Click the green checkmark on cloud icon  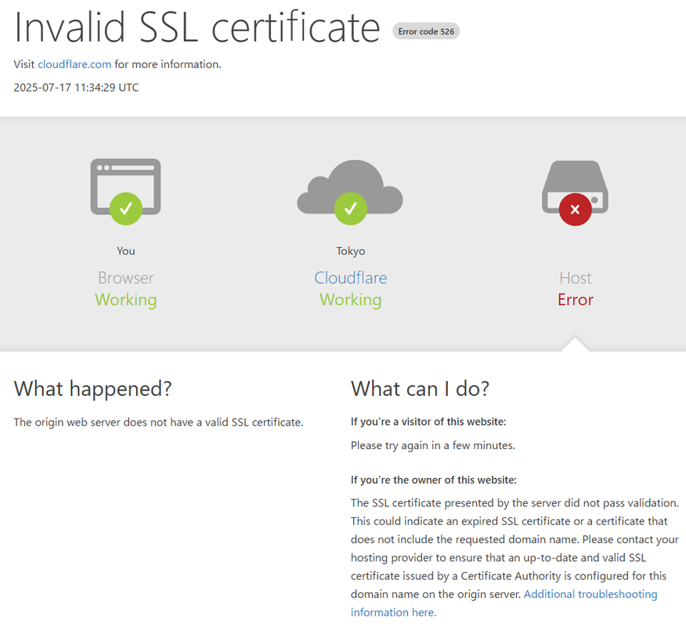[x=350, y=208]
